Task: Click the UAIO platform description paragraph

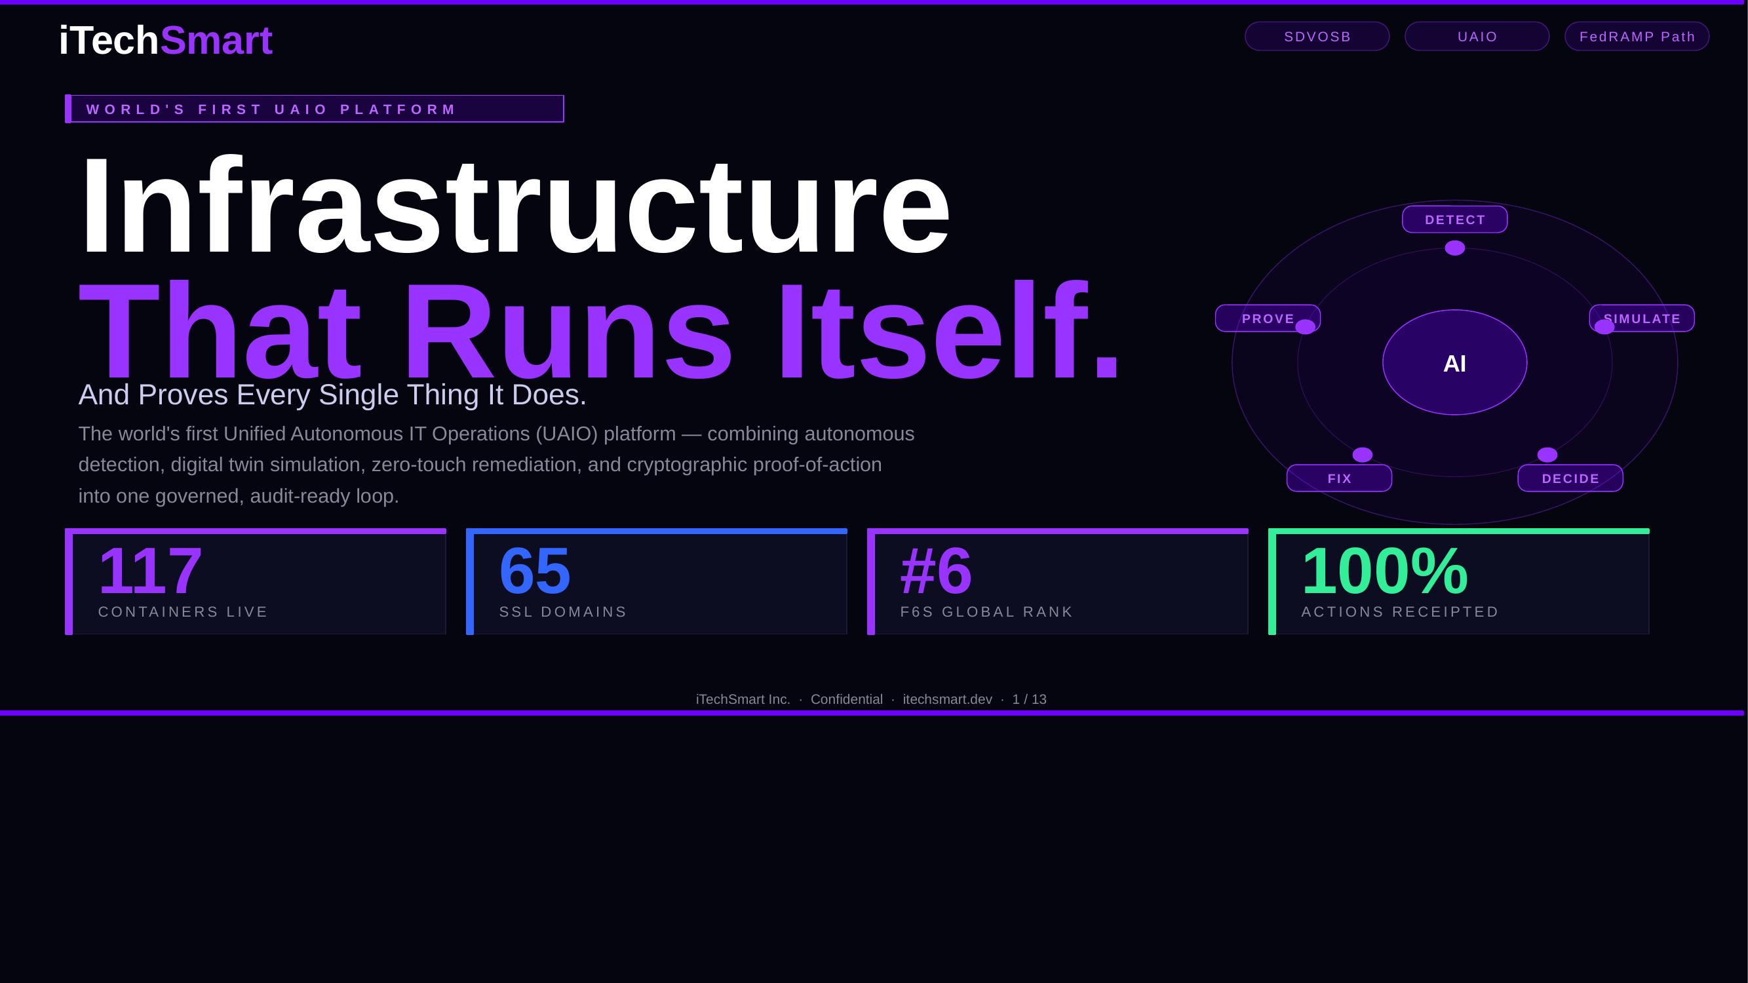Action: (x=497, y=465)
